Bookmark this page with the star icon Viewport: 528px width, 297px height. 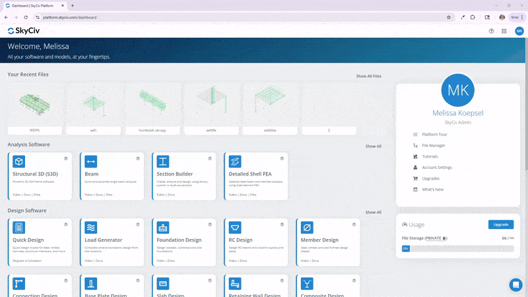449,17
